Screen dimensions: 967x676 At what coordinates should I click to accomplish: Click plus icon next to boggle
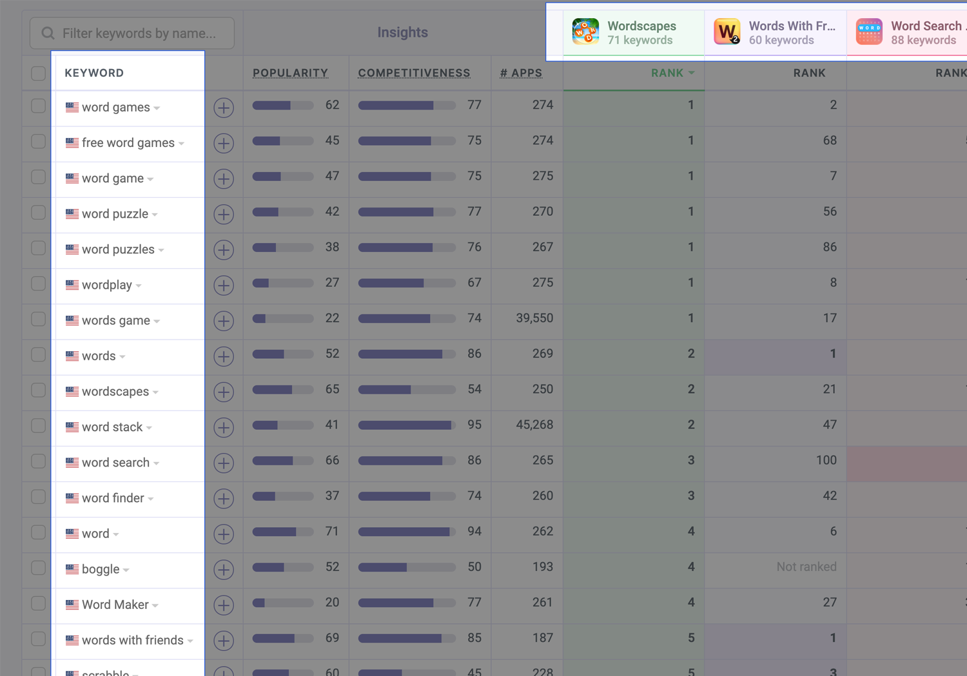pos(224,570)
